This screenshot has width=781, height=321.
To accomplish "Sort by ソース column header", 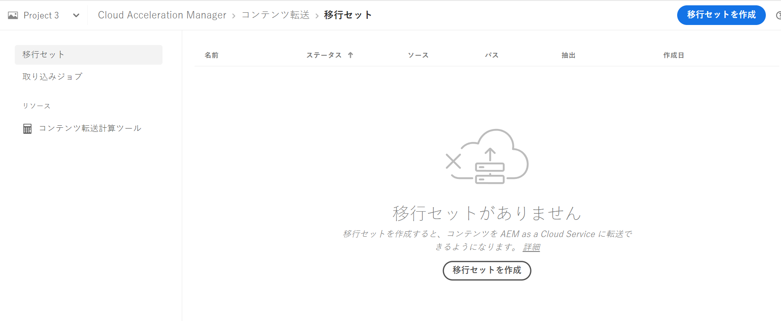I will (418, 55).
